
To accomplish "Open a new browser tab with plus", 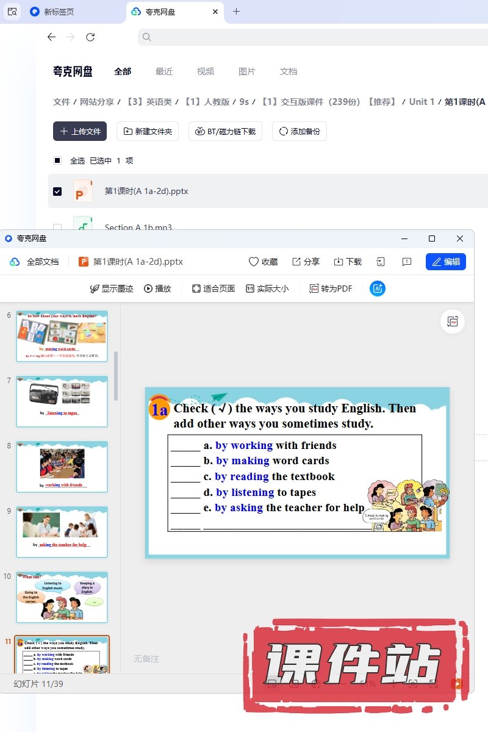I will click(x=237, y=12).
